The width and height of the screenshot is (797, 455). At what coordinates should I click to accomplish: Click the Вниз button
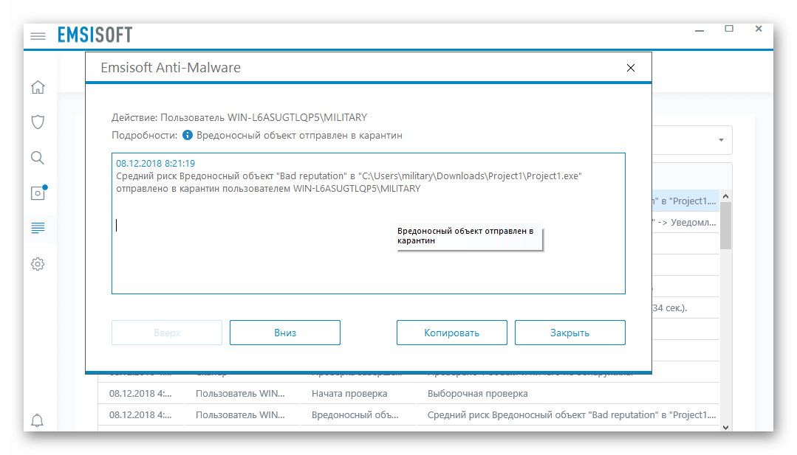coord(284,333)
